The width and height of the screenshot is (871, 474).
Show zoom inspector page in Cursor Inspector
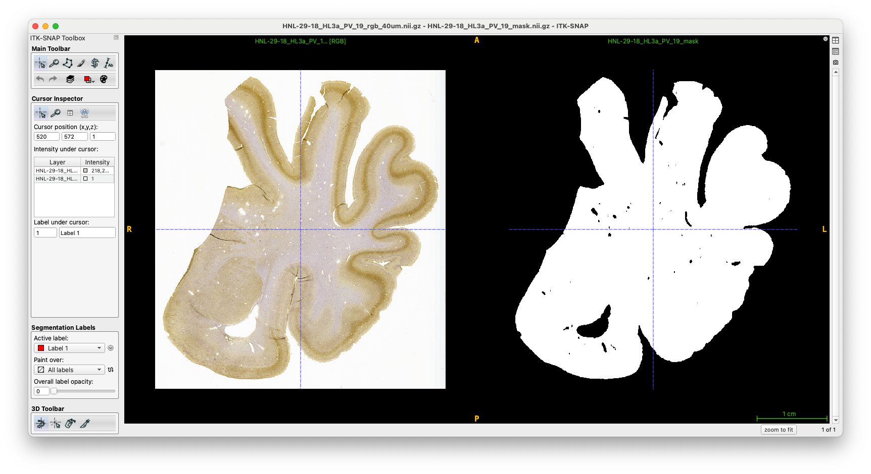tap(56, 113)
